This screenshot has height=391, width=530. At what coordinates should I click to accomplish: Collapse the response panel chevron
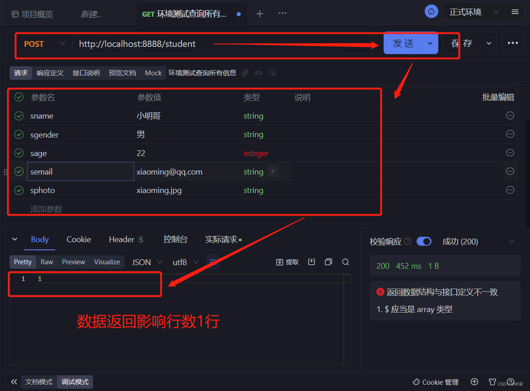[14, 239]
